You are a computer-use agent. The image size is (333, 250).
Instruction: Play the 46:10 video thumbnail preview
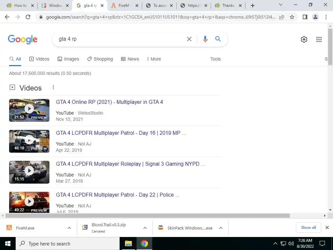point(29,141)
